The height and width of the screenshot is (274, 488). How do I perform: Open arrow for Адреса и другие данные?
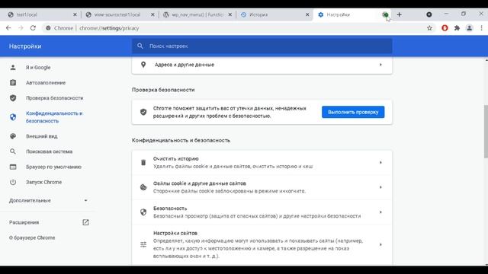380,65
